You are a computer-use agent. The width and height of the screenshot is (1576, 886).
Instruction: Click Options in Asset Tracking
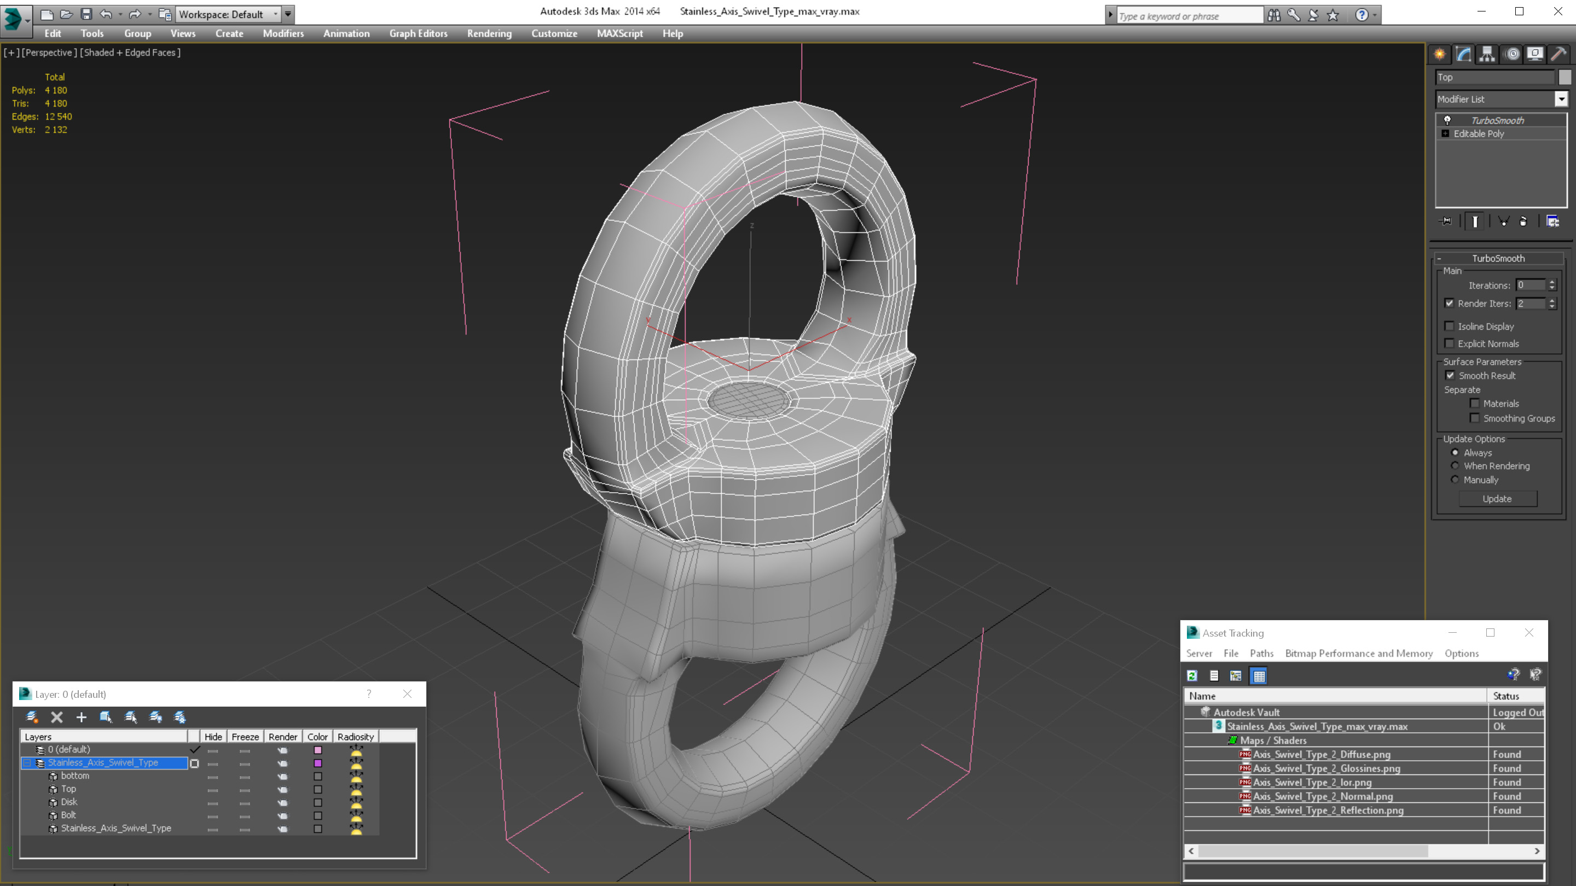tap(1462, 654)
